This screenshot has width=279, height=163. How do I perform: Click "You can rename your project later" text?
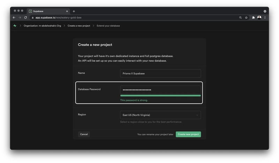coord(155,135)
